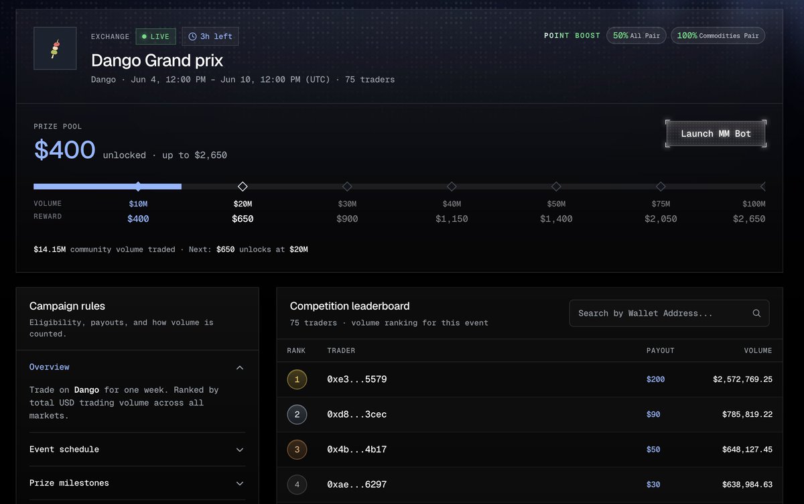804x504 pixels.
Task: Click the $14.15M community volume text
Action: coord(105,249)
